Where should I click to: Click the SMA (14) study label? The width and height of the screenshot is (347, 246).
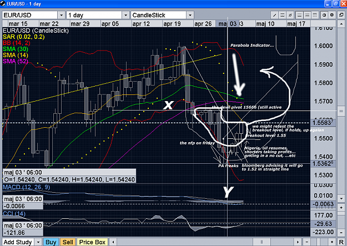point(16,55)
